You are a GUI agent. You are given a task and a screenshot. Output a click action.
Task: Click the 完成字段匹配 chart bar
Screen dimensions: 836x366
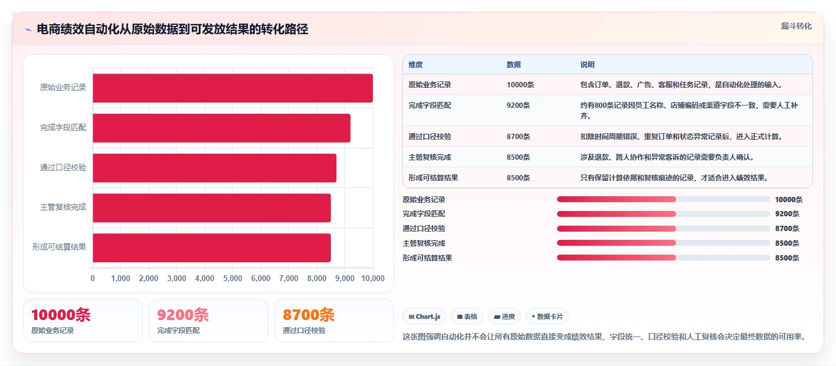(221, 128)
